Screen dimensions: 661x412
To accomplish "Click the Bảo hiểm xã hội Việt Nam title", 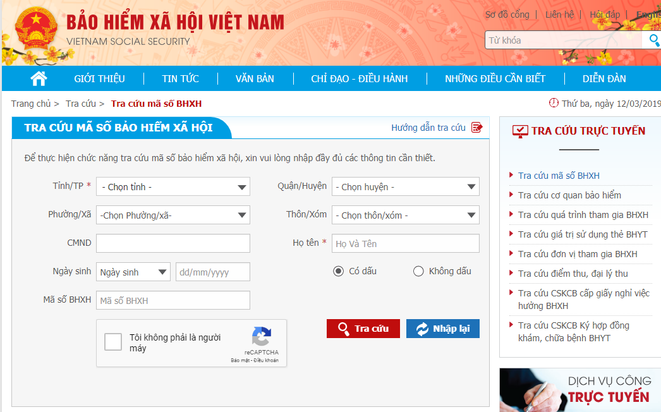I will pos(176,22).
